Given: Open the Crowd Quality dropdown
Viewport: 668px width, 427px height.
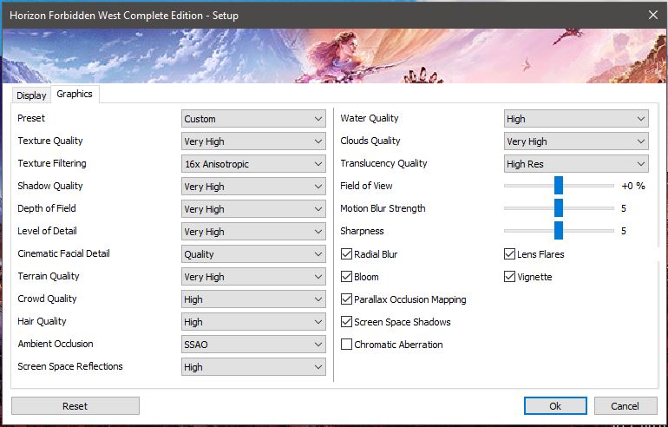Looking at the screenshot, I should [x=253, y=299].
